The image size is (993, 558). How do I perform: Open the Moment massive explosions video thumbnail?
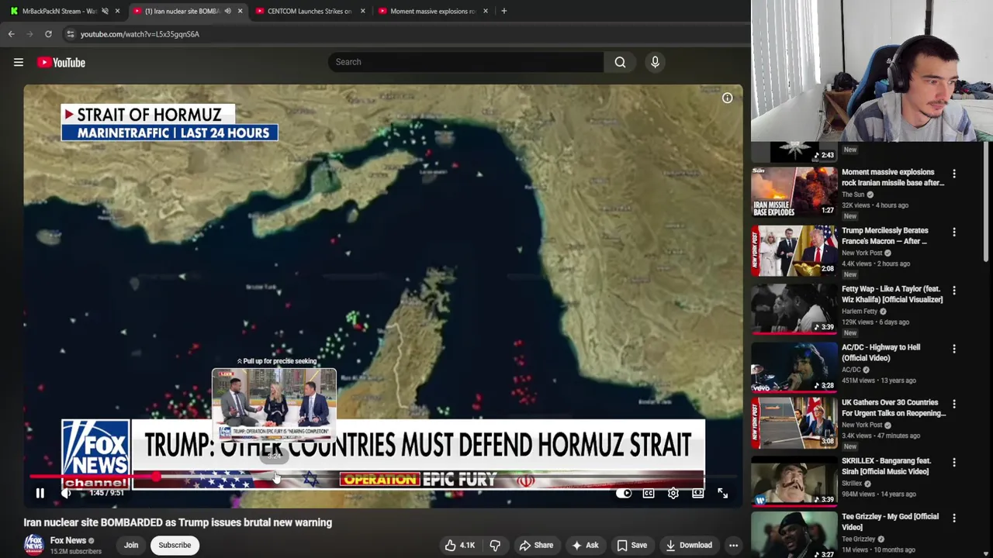coord(794,191)
